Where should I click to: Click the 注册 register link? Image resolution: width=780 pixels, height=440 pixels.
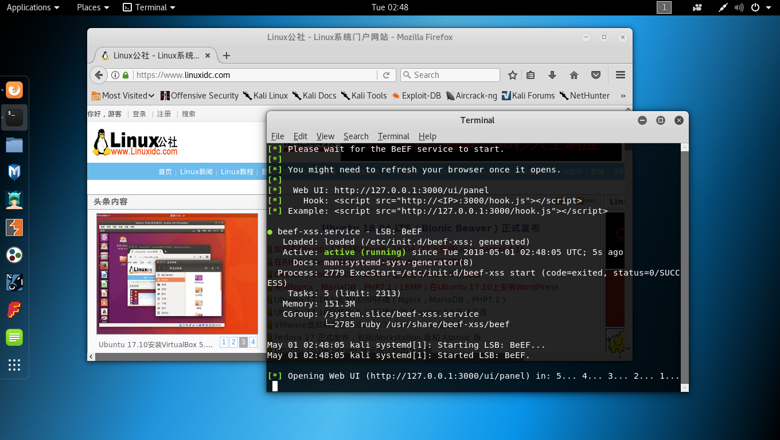[x=164, y=114]
